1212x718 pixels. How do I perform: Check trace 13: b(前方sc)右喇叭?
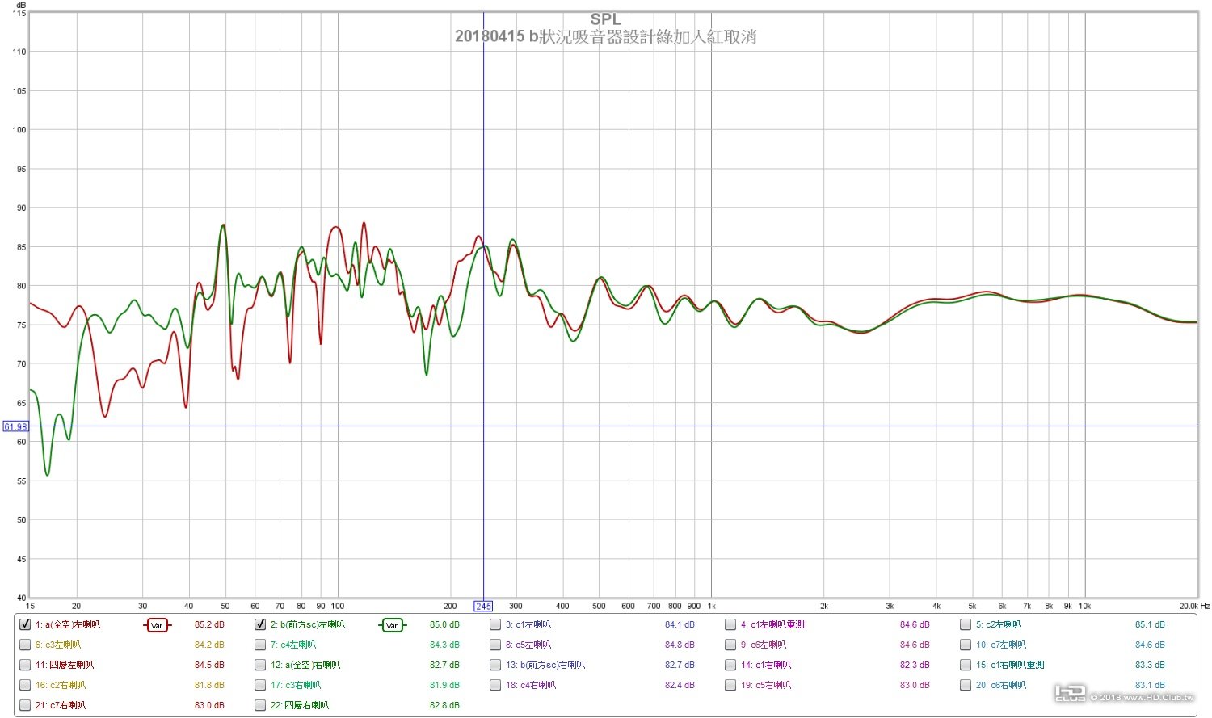pos(495,665)
